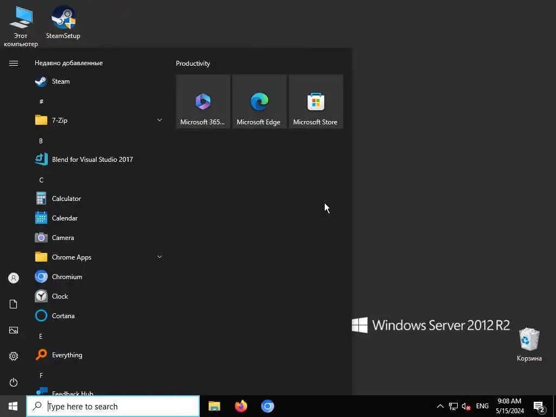Open File Explorer from the taskbar
The height and width of the screenshot is (417, 556).
(x=214, y=406)
